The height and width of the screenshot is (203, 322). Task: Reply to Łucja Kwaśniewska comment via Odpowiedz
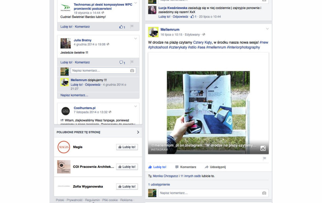pyautogui.click(x=180, y=16)
